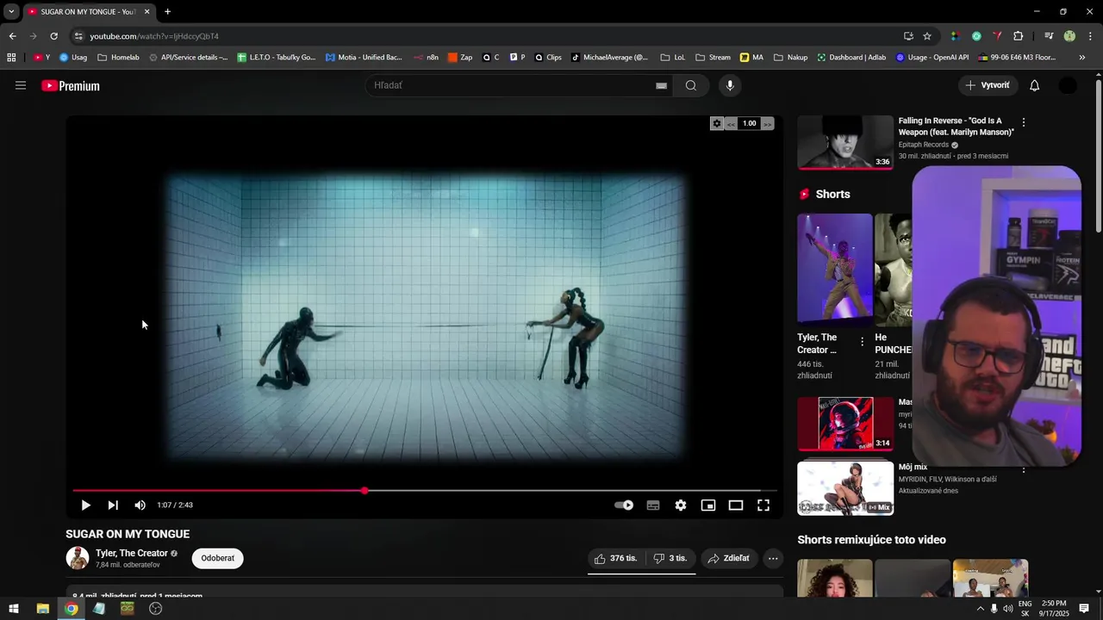Dislike the video with 3 tis.

670,558
